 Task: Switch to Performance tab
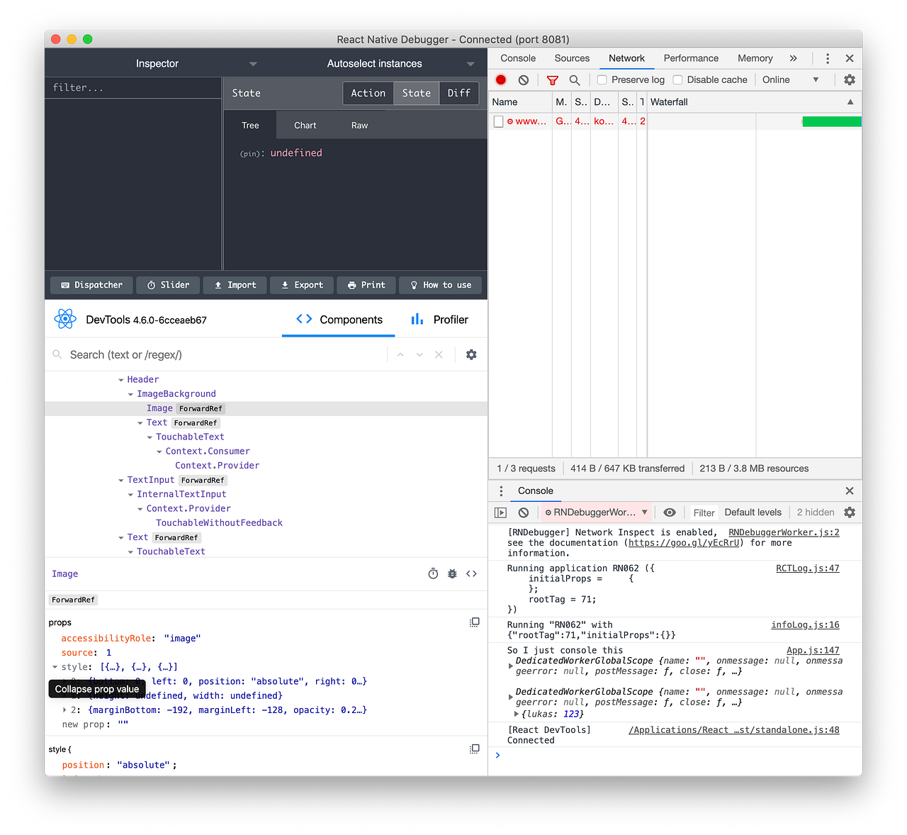(691, 59)
